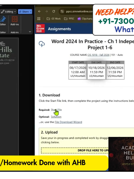Reload the simnetonline page
This screenshot has height=179, width=134.
tap(53, 11)
